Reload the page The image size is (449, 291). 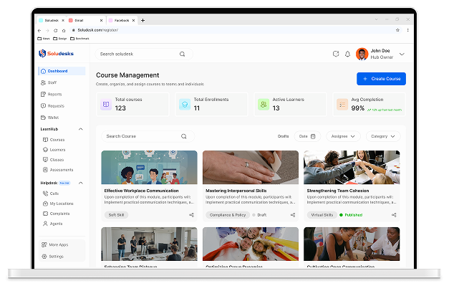[56, 30]
